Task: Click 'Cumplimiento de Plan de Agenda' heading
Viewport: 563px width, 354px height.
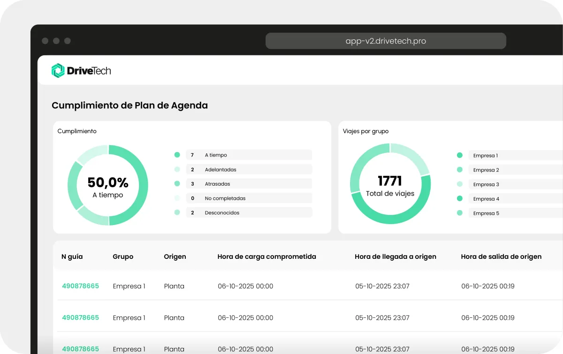Action: click(129, 105)
